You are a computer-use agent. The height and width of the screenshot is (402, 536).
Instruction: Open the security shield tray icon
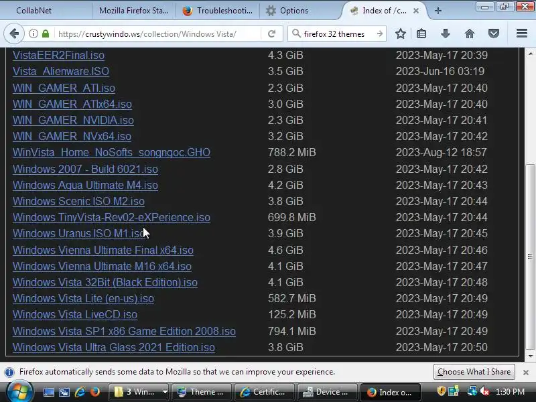[x=442, y=391]
